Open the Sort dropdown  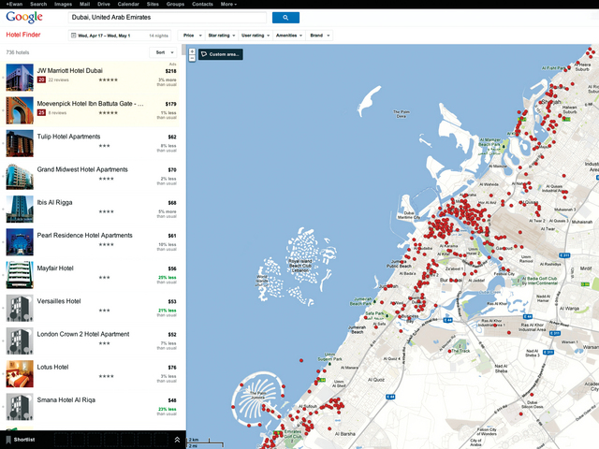coord(164,52)
